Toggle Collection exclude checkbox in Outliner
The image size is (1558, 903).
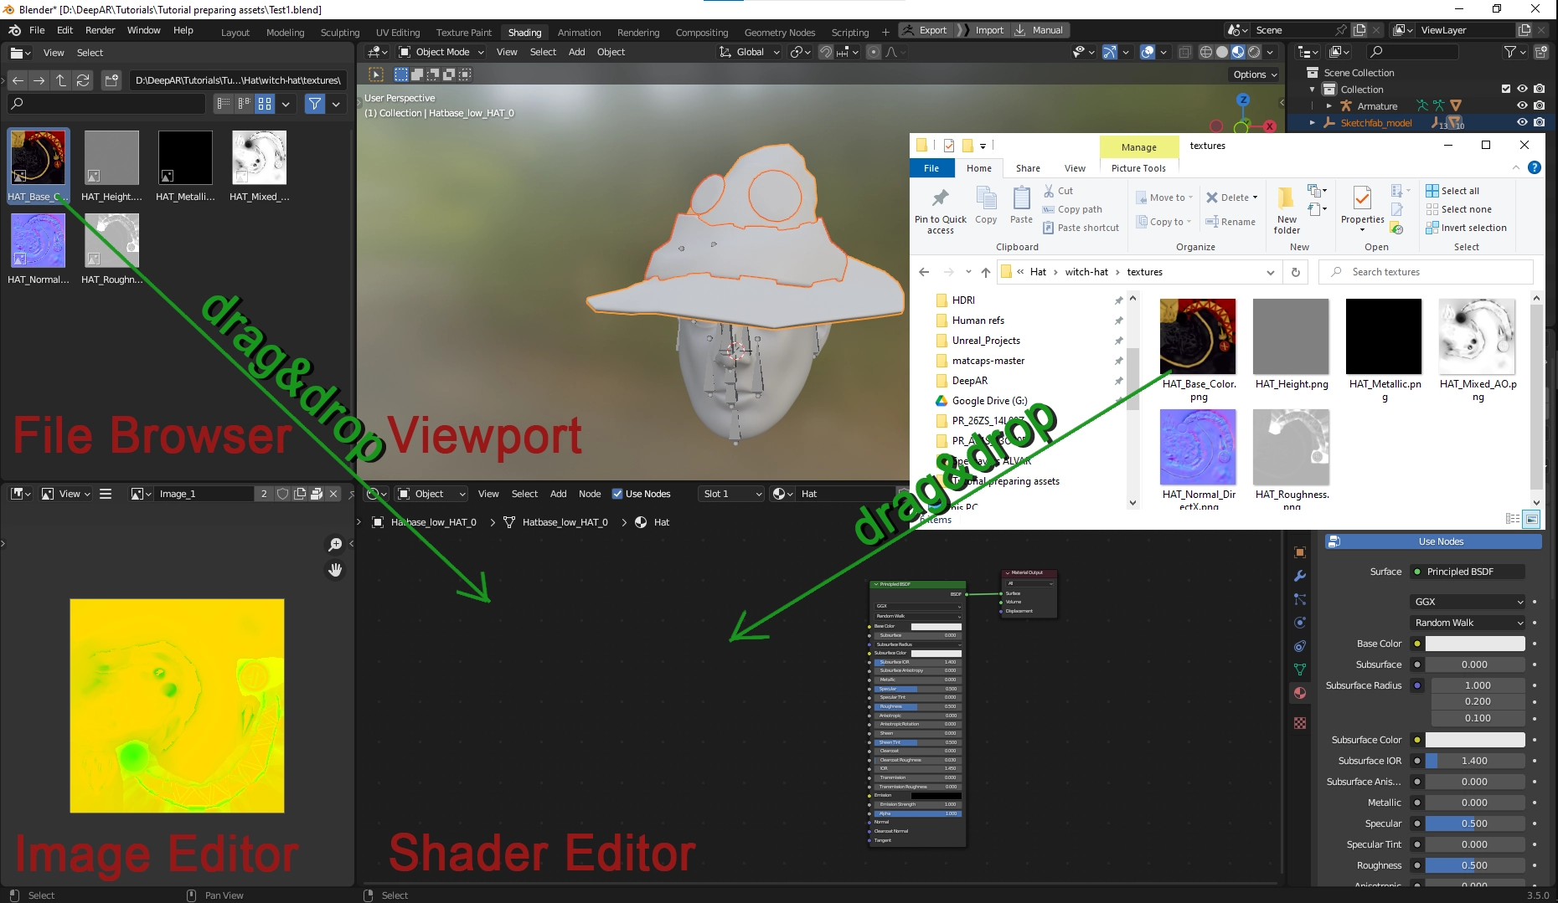(x=1506, y=90)
